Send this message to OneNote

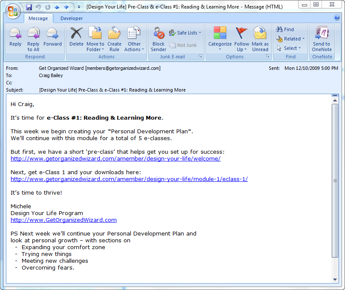point(322,39)
